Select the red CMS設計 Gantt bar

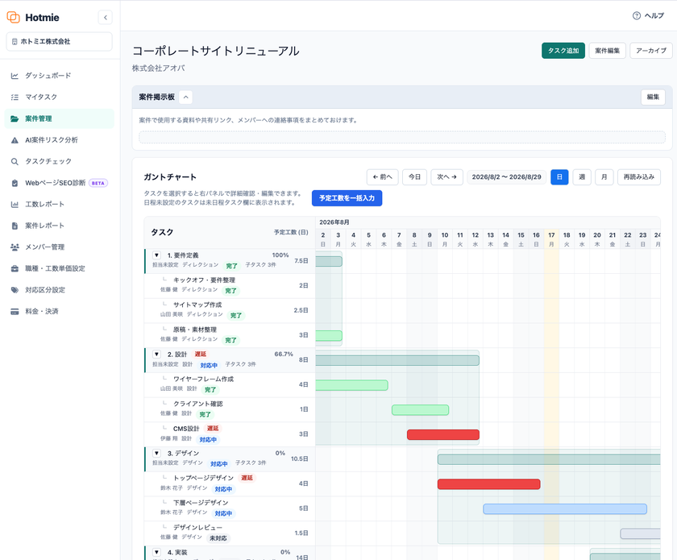[443, 434]
